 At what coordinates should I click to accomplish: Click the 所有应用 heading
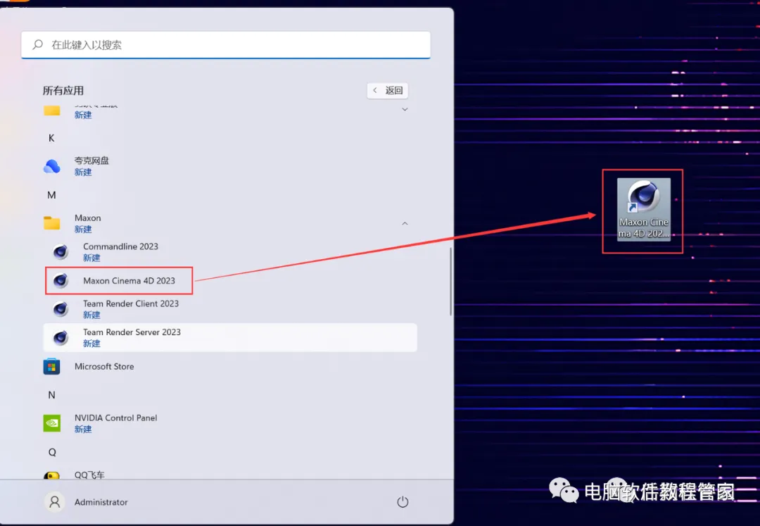click(x=63, y=91)
